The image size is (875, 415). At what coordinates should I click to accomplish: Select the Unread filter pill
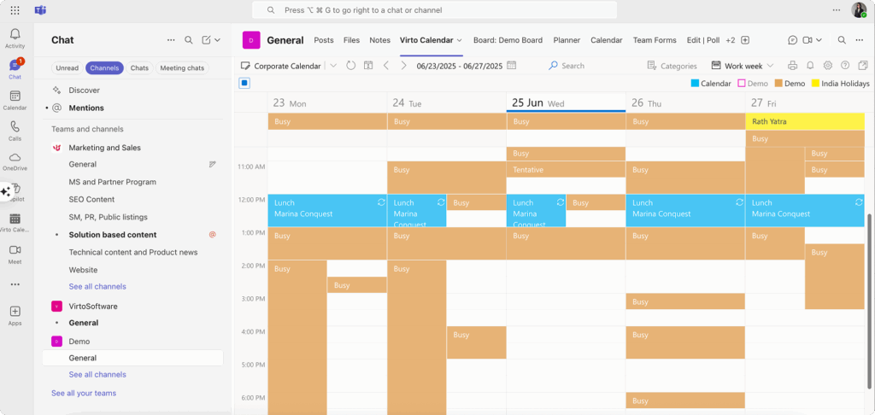click(67, 68)
